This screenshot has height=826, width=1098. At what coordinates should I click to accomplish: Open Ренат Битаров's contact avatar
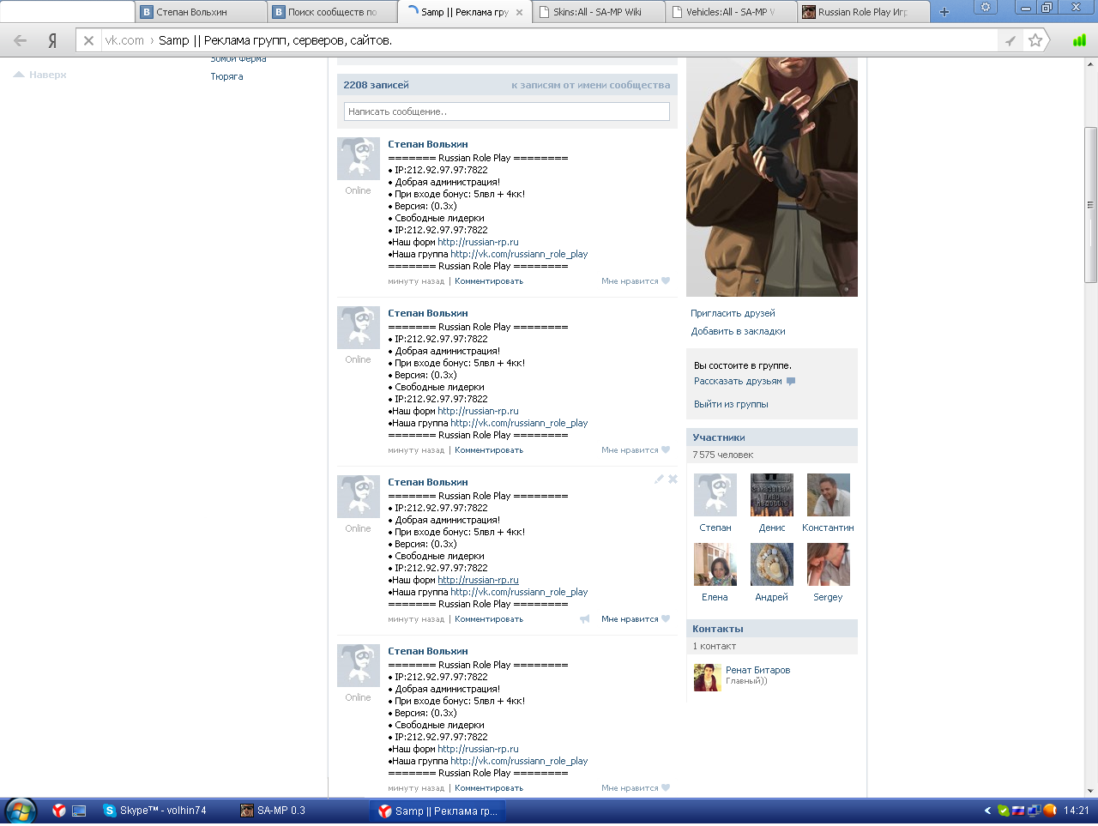(x=708, y=677)
